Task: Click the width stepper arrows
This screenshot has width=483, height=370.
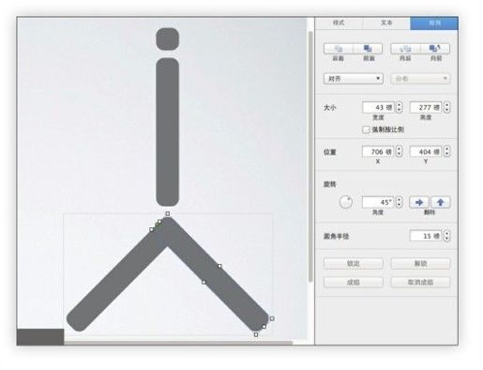Action: point(399,107)
